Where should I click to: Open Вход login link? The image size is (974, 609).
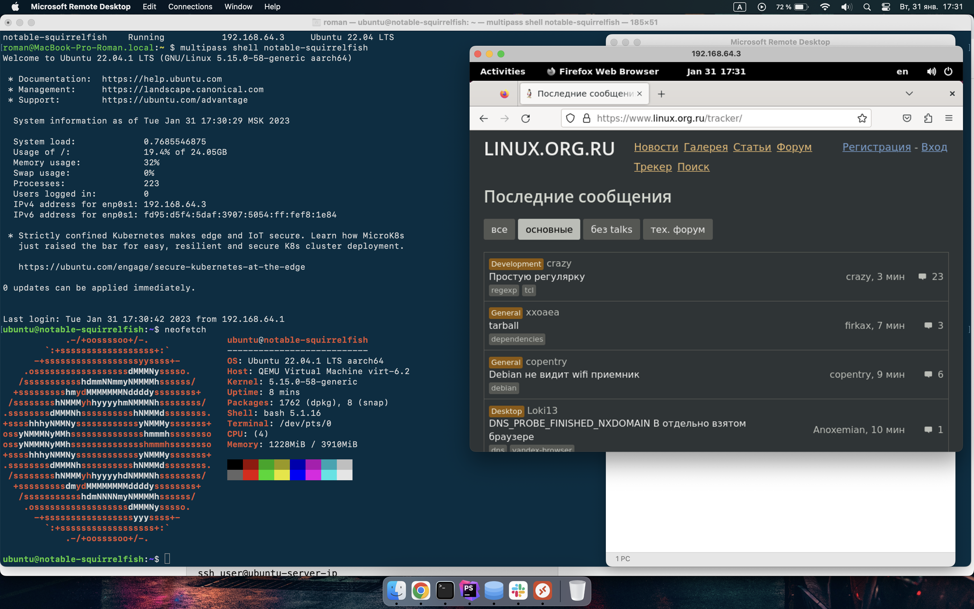(934, 147)
